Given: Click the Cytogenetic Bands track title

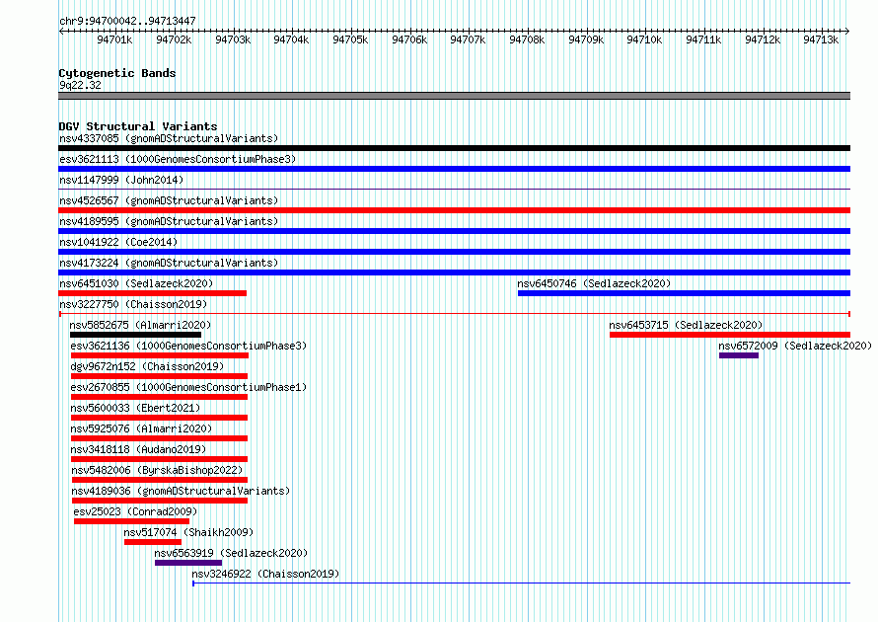Looking at the screenshot, I should point(117,73).
